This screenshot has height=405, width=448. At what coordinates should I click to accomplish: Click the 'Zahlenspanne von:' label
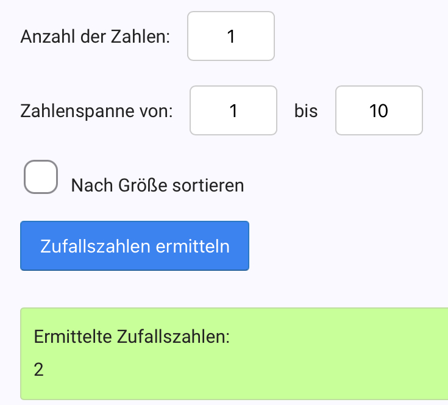coord(96,111)
